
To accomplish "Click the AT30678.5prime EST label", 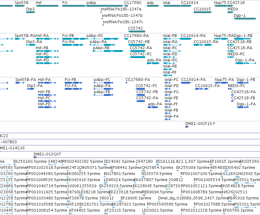I will click(82, 198).
